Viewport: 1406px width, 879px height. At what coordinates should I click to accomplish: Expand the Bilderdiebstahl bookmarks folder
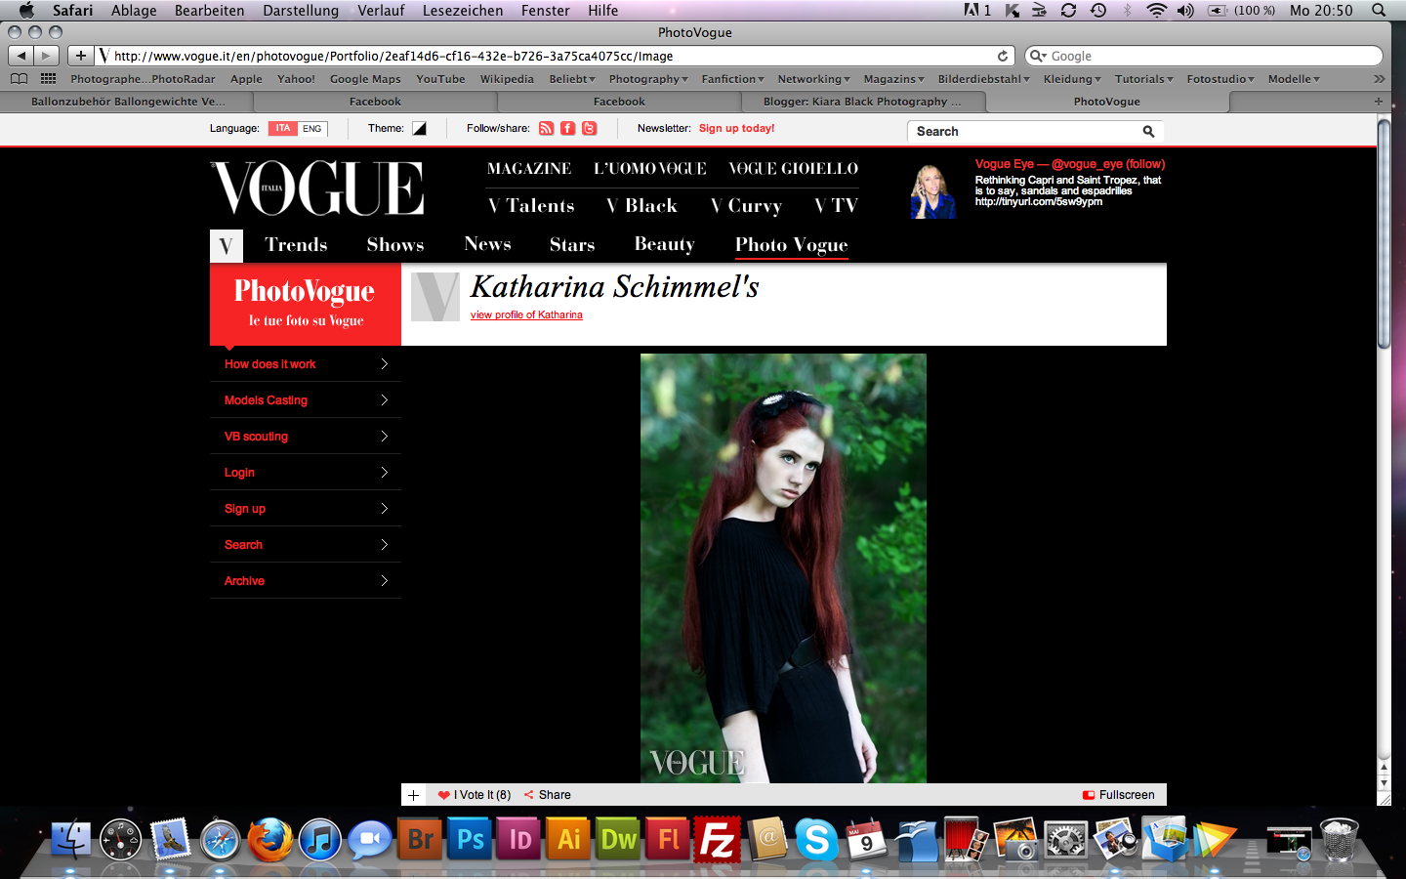[x=984, y=79]
